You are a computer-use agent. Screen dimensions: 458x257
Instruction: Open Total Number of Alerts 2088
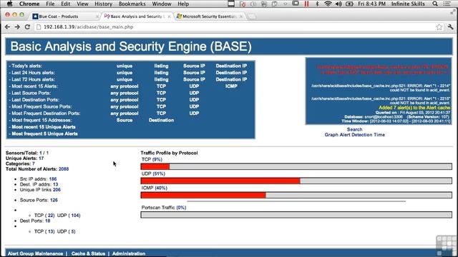click(64, 168)
